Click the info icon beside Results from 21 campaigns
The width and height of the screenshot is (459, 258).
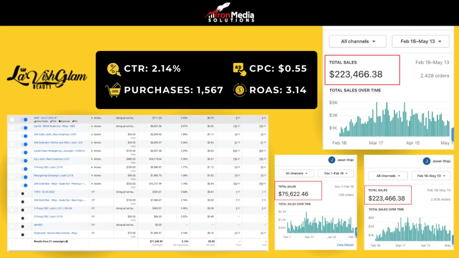click(x=67, y=242)
